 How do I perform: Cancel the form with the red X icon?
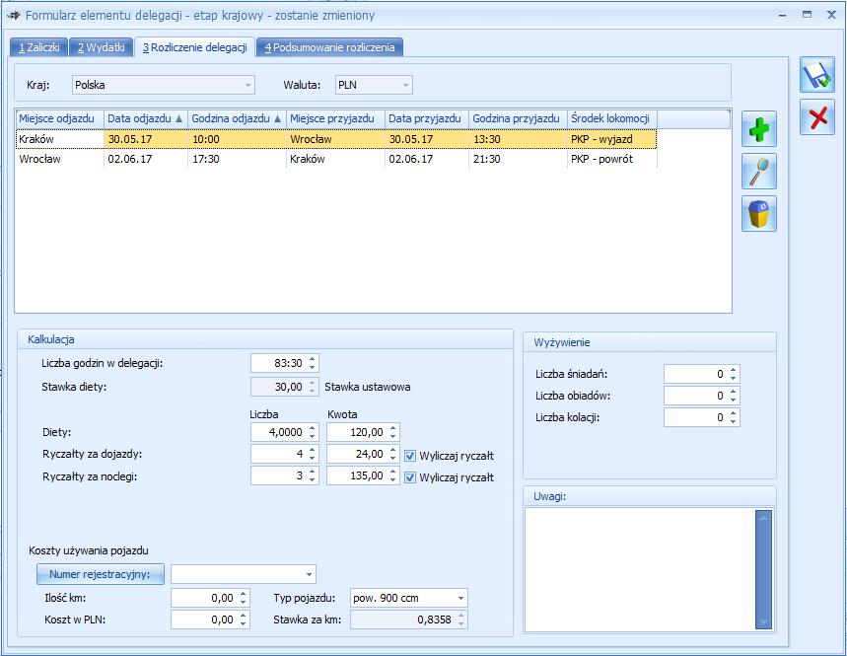tap(817, 116)
